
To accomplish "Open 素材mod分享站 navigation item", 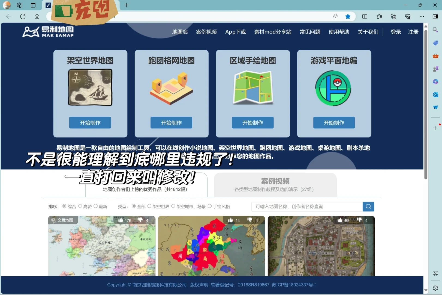I will click(273, 32).
